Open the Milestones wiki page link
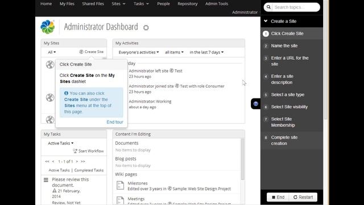The width and height of the screenshot is (364, 205). click(x=138, y=183)
